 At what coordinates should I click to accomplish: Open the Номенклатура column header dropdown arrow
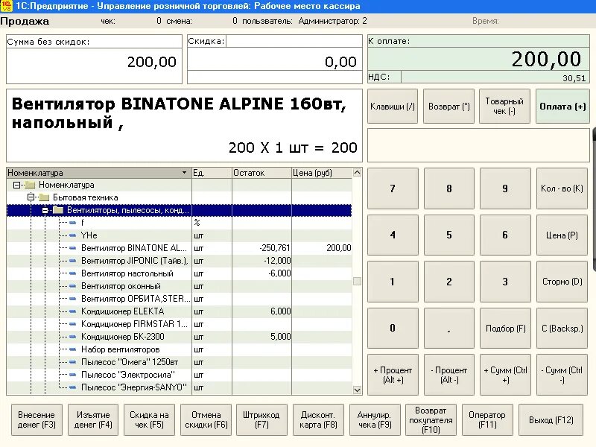point(184,173)
